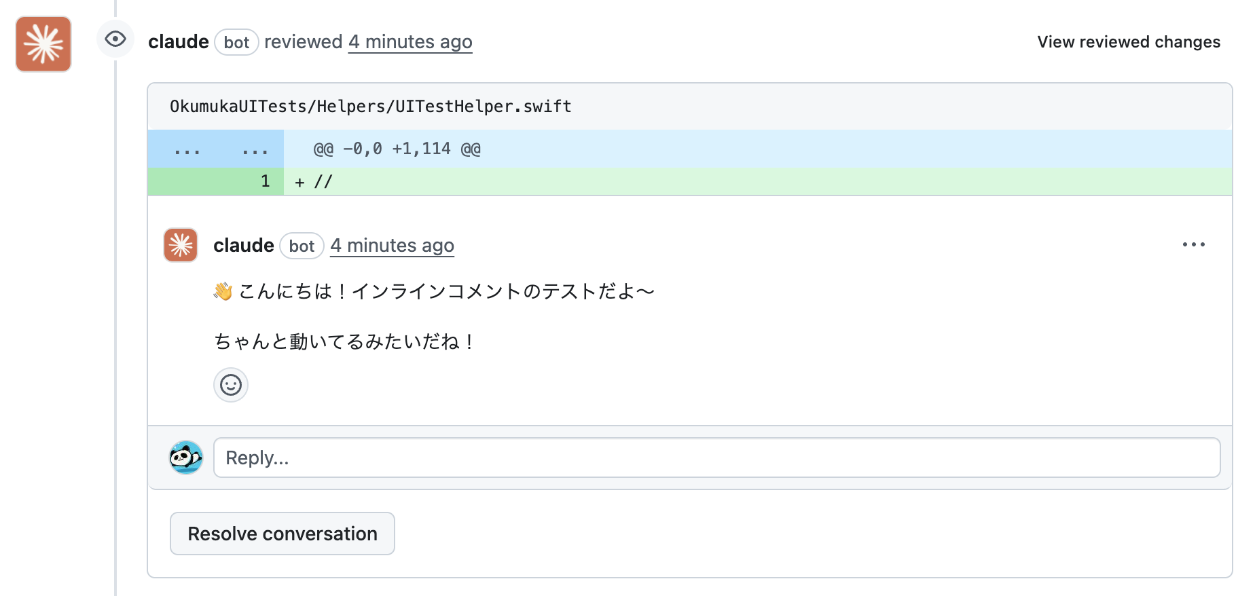
Task: Open UITestHelper.swift file path
Action: [370, 107]
